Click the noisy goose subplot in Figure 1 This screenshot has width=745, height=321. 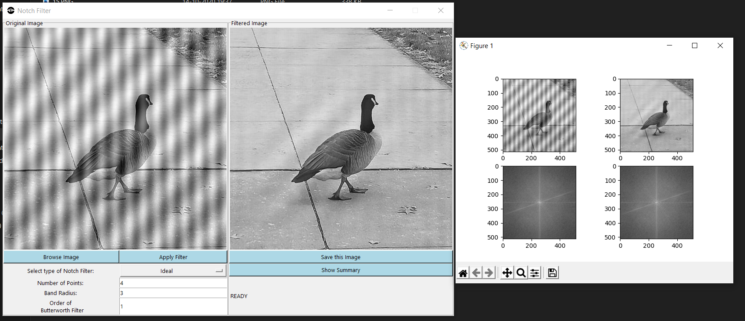(539, 115)
